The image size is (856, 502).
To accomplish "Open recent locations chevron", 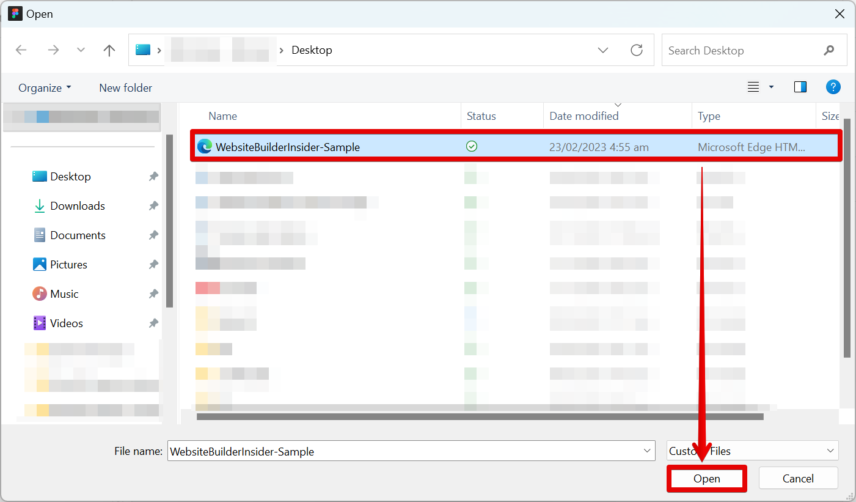I will 81,50.
